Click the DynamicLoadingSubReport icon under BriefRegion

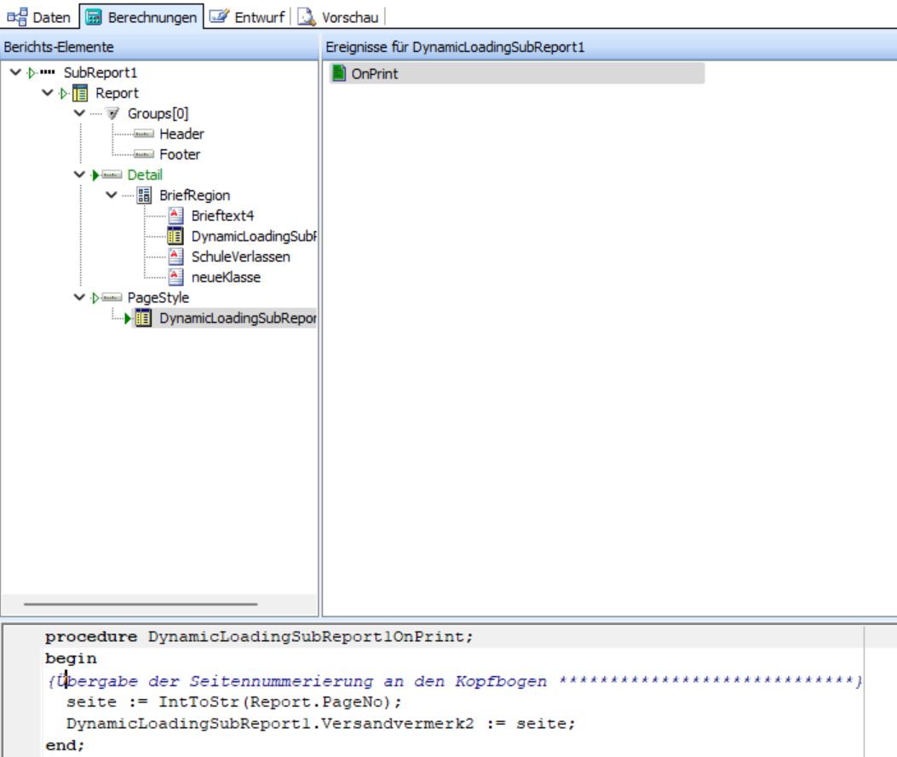tap(175, 236)
